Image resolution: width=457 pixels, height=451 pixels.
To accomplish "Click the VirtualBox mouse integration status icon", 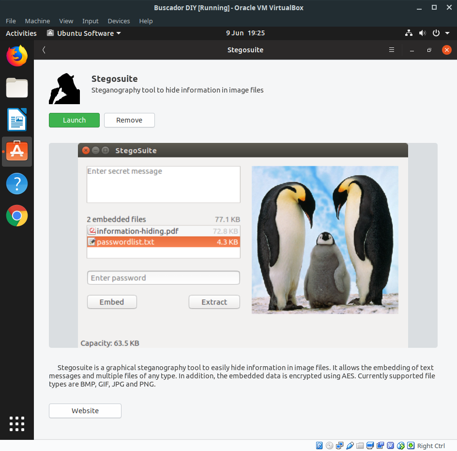I will coord(401,446).
